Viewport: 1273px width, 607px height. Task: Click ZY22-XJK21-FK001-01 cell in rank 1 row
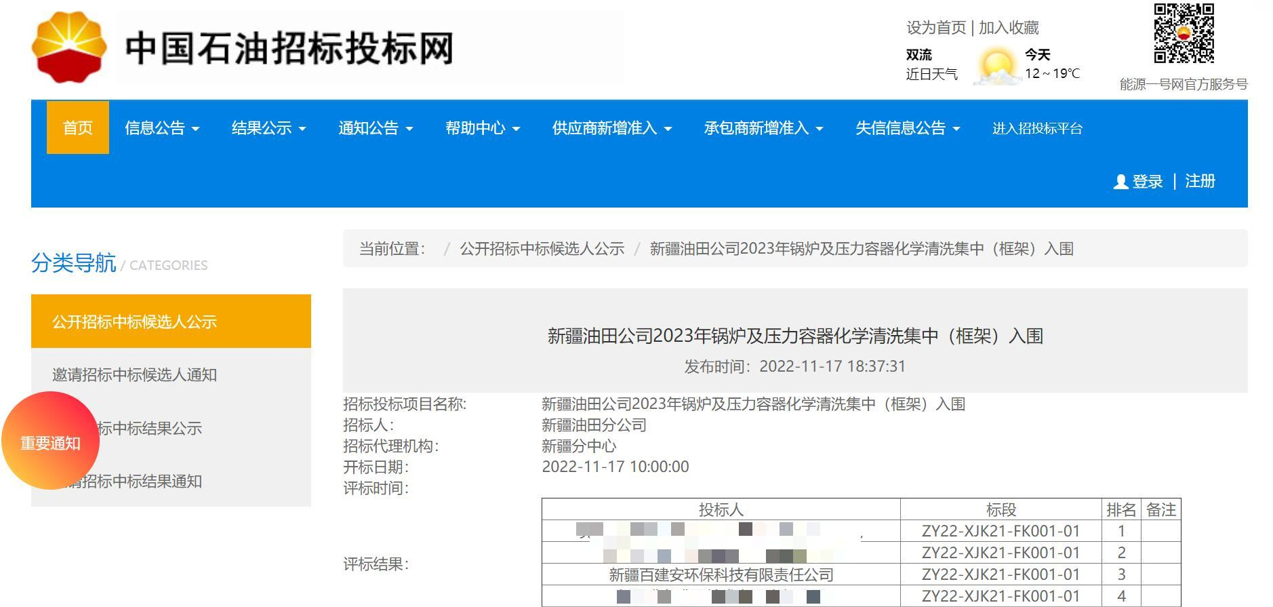(x=1001, y=531)
